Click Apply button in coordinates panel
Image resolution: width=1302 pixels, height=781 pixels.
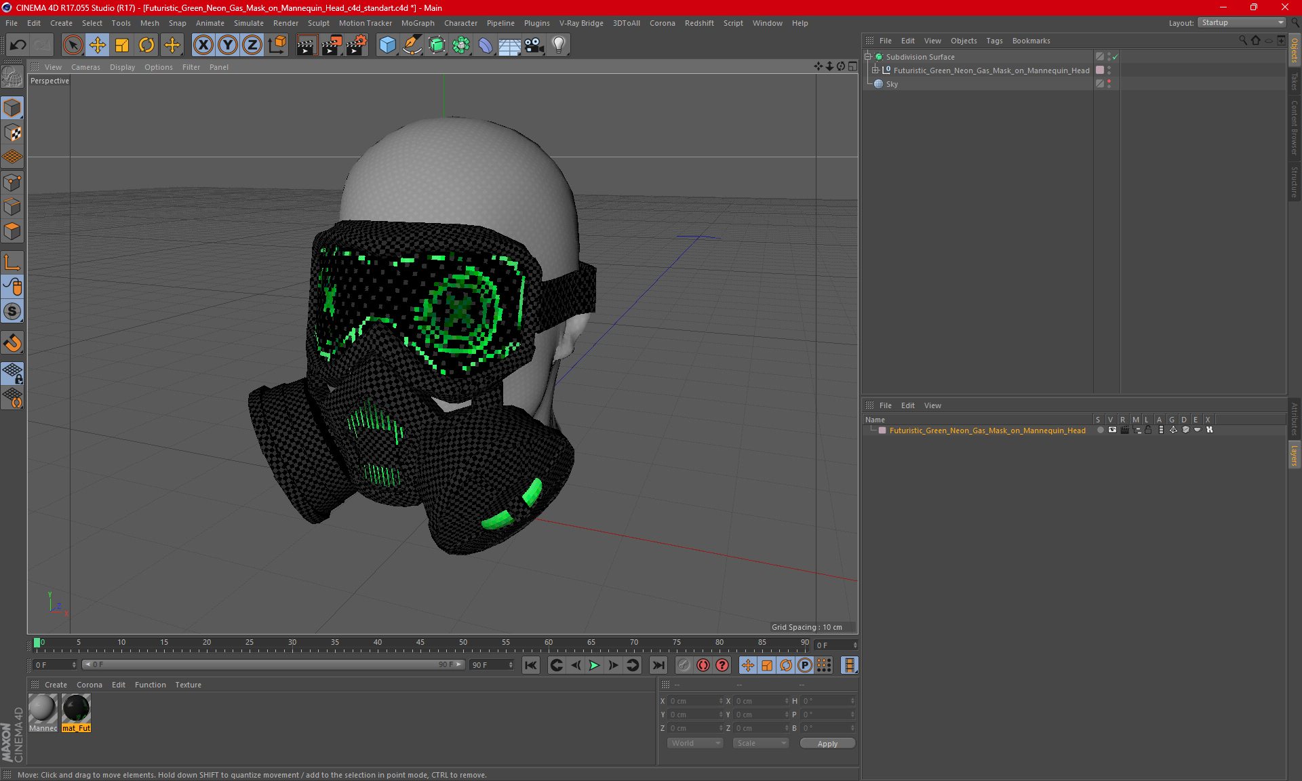828,742
